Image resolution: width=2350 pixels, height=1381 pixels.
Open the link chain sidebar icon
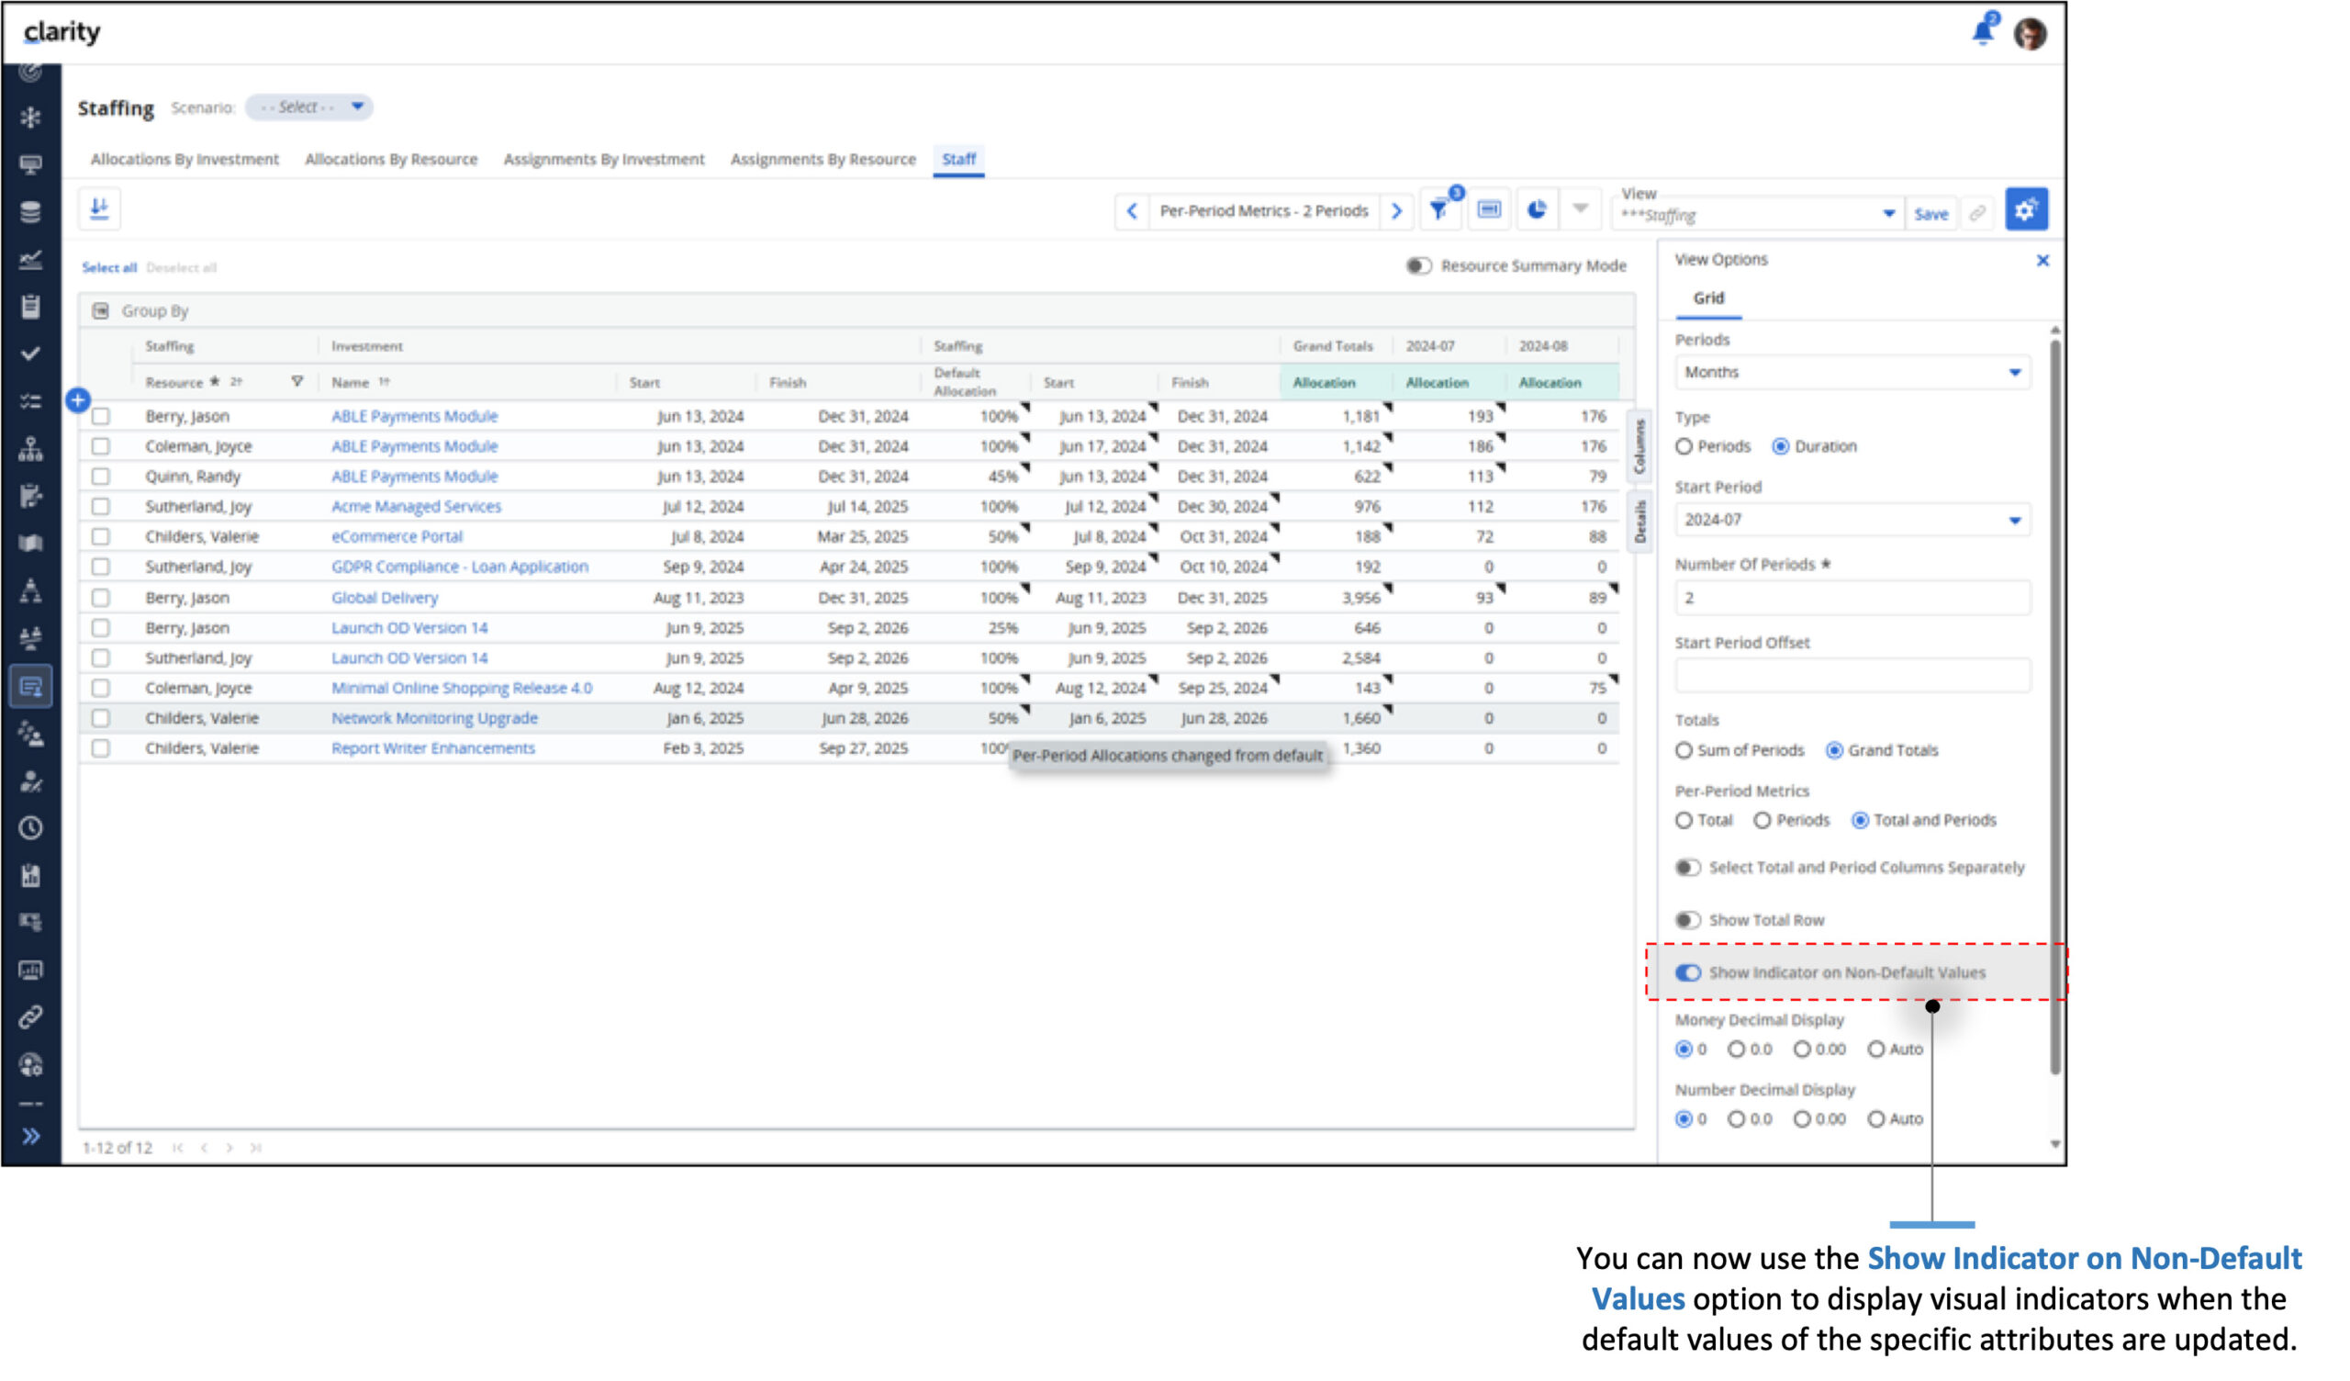[x=31, y=1017]
